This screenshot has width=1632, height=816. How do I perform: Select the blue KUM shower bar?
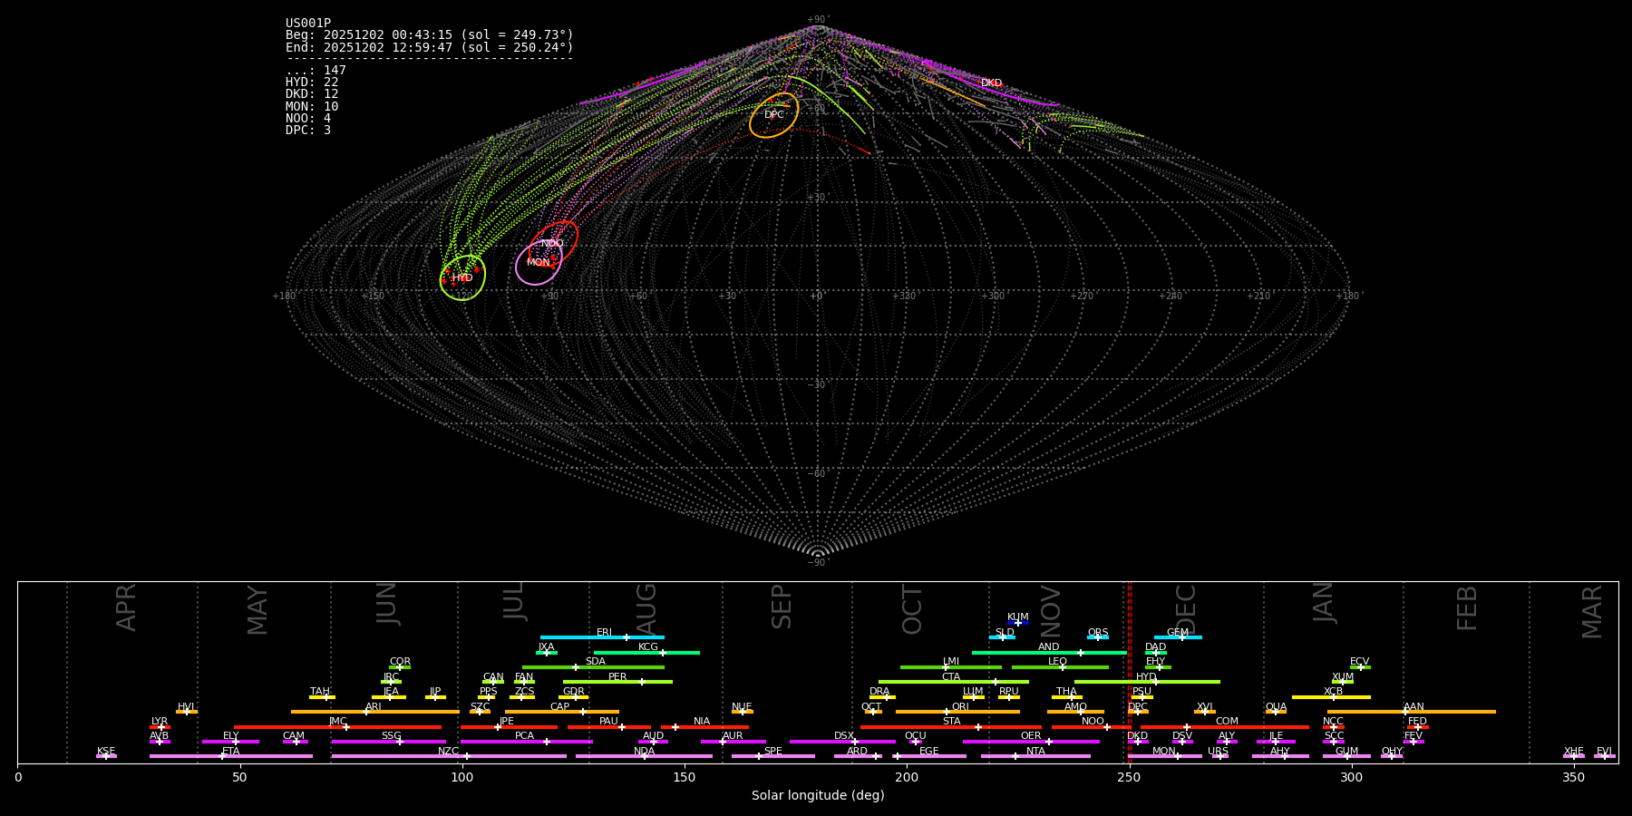click(x=1018, y=623)
